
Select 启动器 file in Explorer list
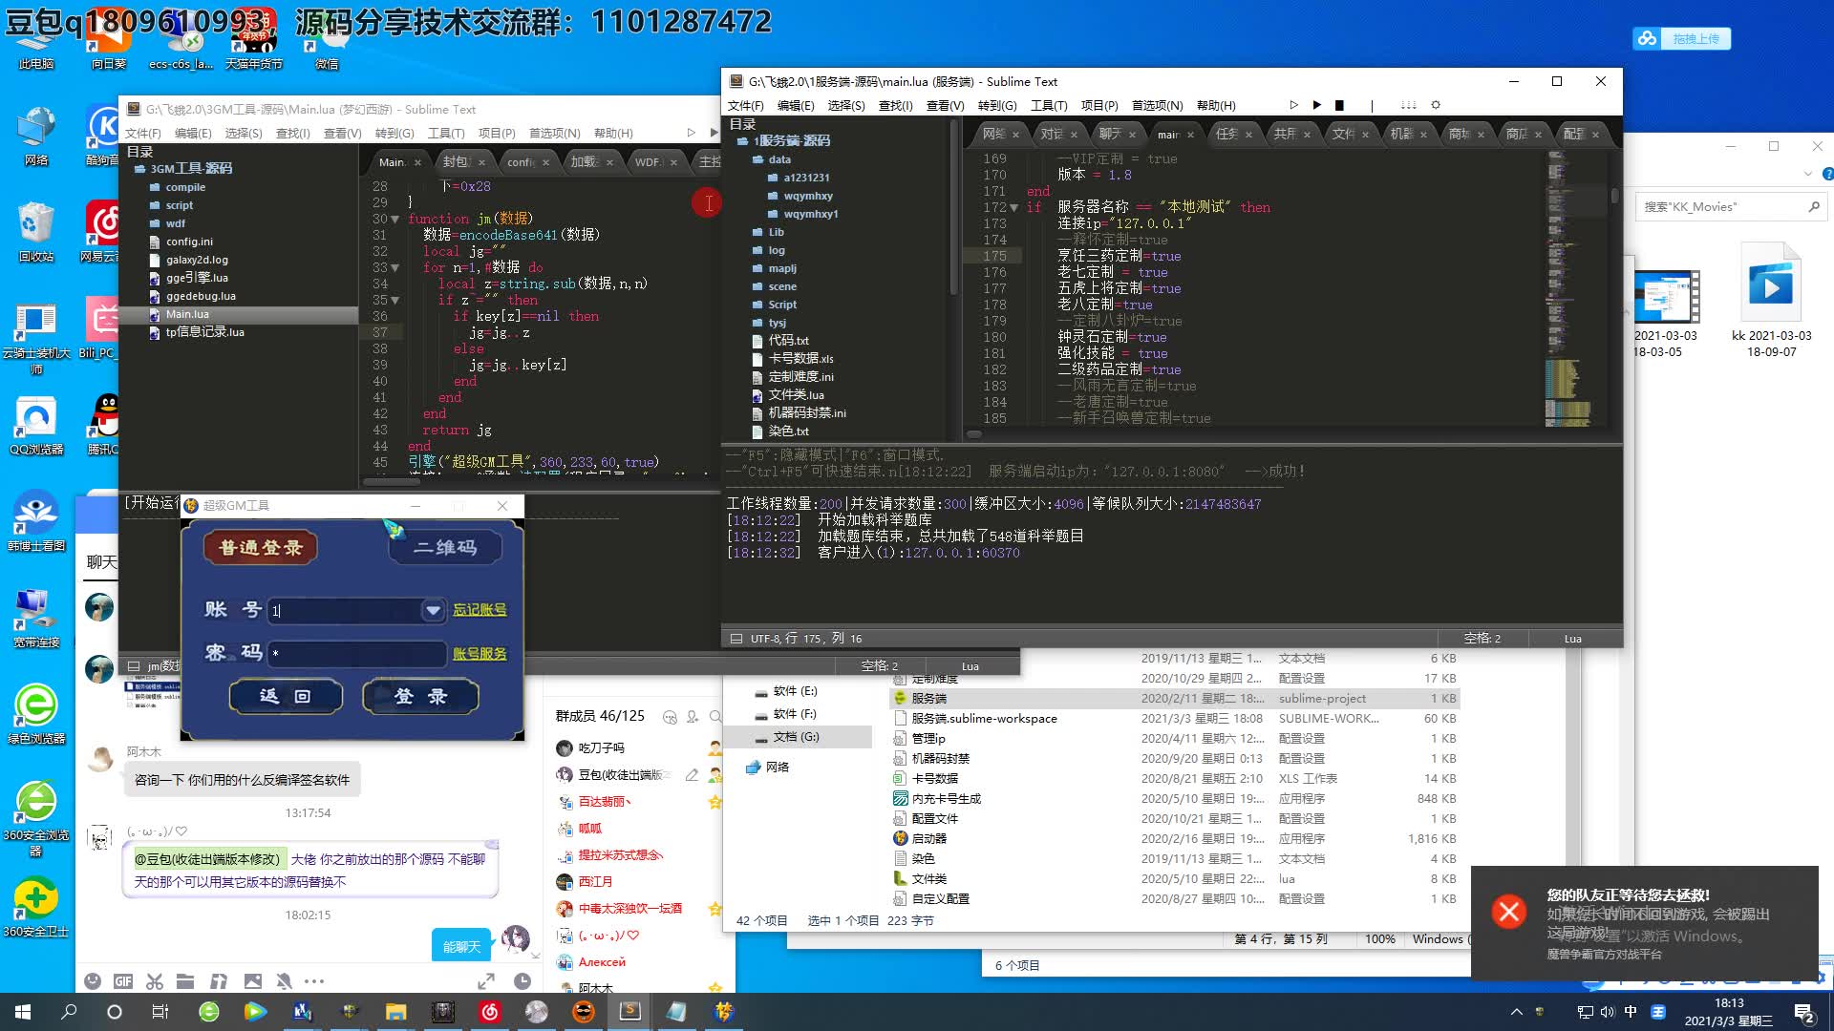[x=928, y=838]
